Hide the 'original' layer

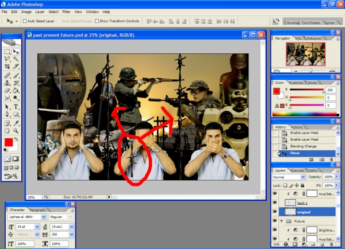pyautogui.click(x=275, y=212)
